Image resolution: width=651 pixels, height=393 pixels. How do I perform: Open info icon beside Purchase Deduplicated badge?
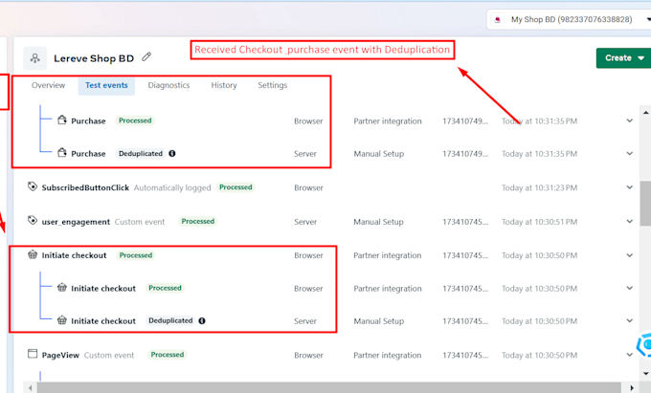point(172,153)
